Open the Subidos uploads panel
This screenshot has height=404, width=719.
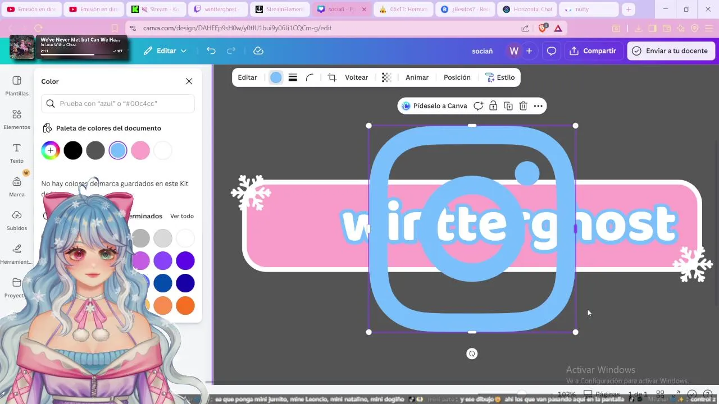pos(17,221)
